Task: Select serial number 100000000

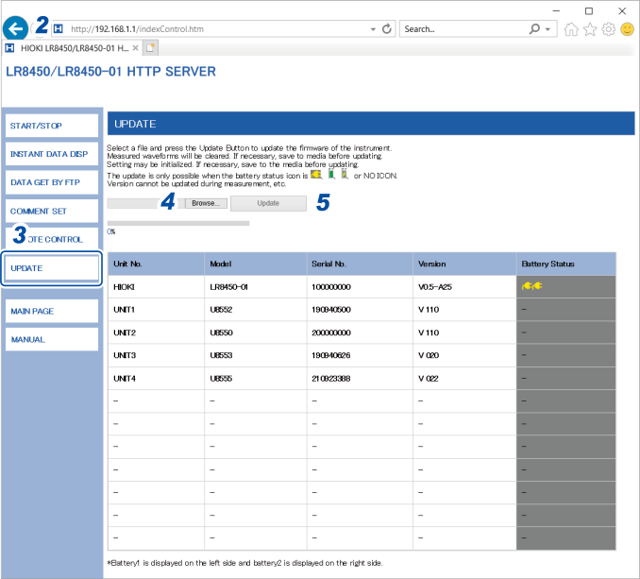Action: pos(360,287)
